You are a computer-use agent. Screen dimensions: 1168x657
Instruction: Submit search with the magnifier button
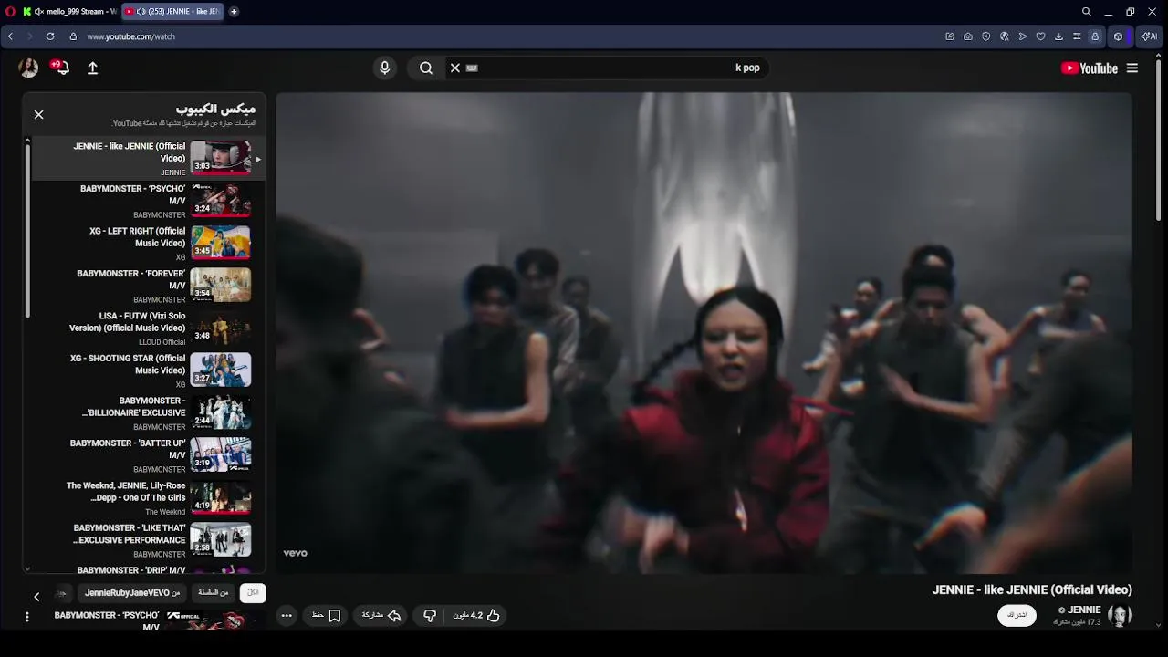(x=426, y=68)
